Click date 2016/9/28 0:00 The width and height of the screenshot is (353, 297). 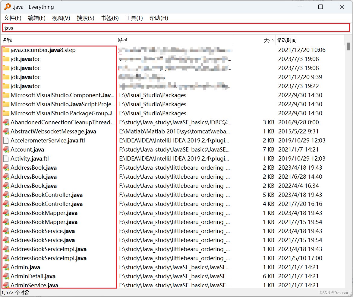298,122
